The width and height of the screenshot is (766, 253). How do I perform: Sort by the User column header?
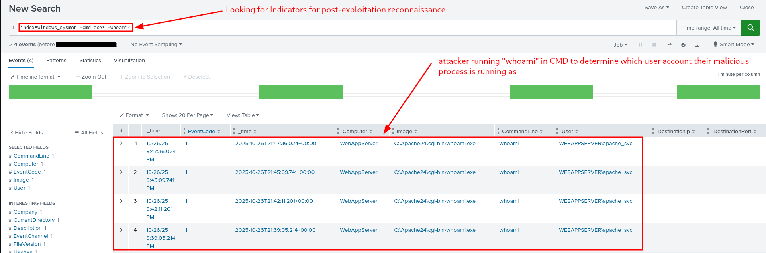[570, 131]
